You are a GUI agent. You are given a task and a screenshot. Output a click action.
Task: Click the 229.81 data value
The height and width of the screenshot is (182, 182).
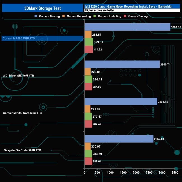[x=96, y=72]
